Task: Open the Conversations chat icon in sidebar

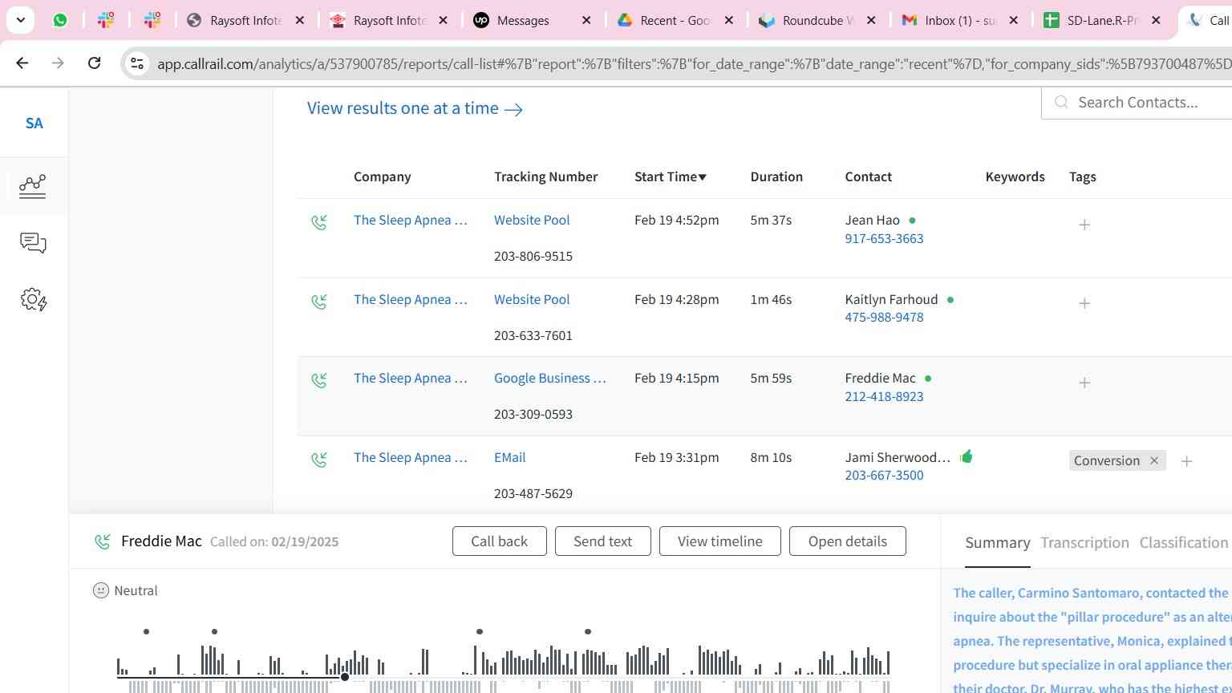Action: [x=33, y=243]
